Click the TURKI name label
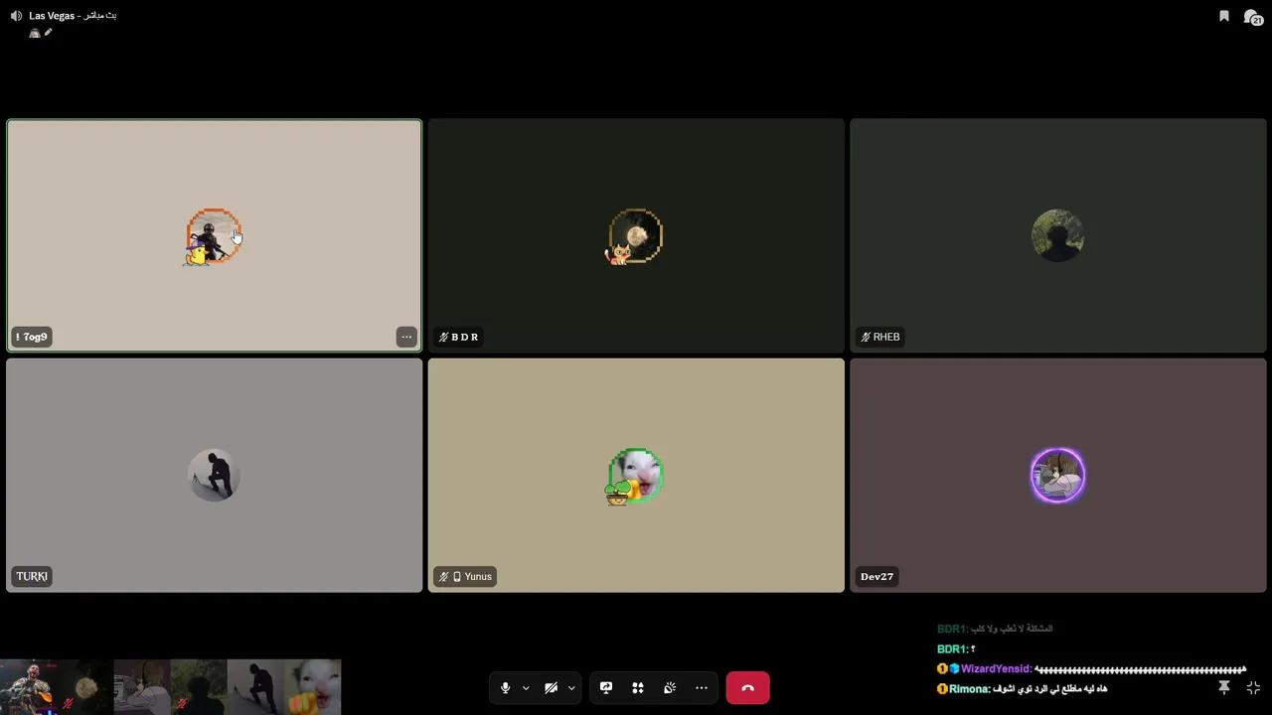Image resolution: width=1272 pixels, height=715 pixels. [x=32, y=576]
